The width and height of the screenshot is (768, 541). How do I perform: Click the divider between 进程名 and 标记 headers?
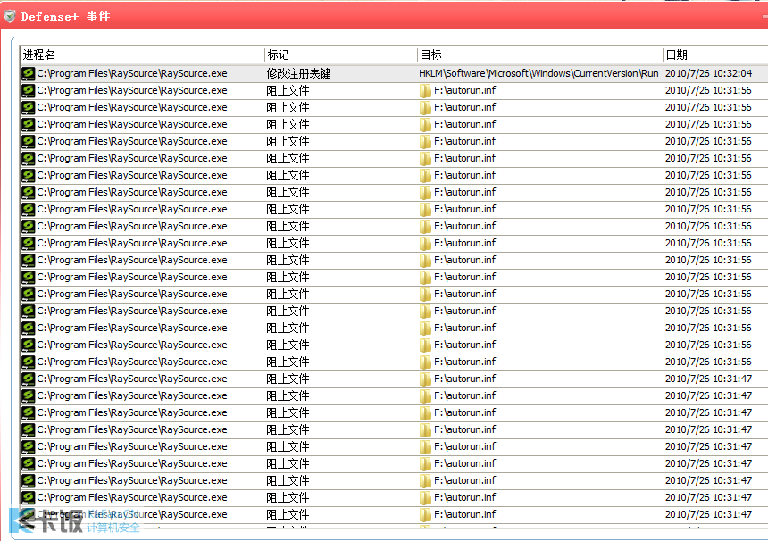265,55
